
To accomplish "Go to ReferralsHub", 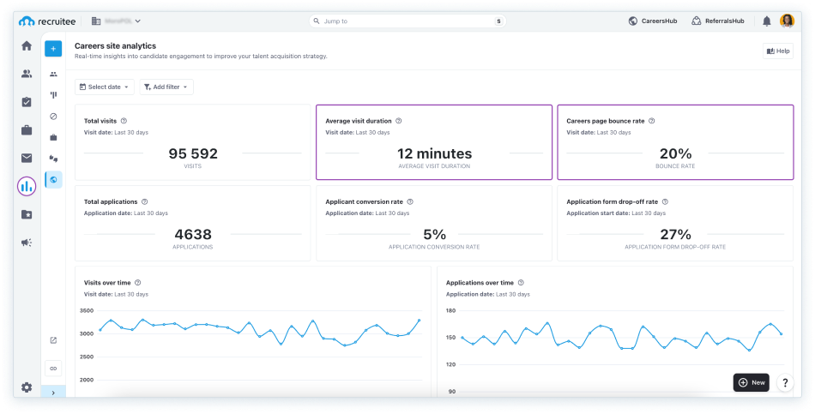I will click(x=718, y=21).
